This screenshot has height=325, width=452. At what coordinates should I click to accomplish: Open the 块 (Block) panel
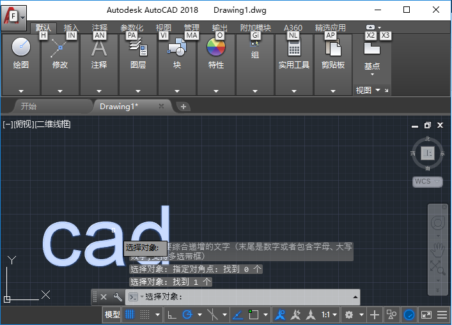[x=177, y=53]
